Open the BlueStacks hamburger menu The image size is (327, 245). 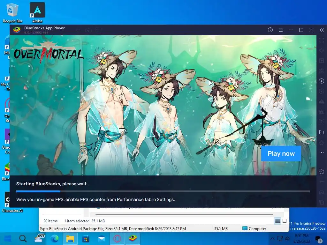pyautogui.click(x=281, y=30)
